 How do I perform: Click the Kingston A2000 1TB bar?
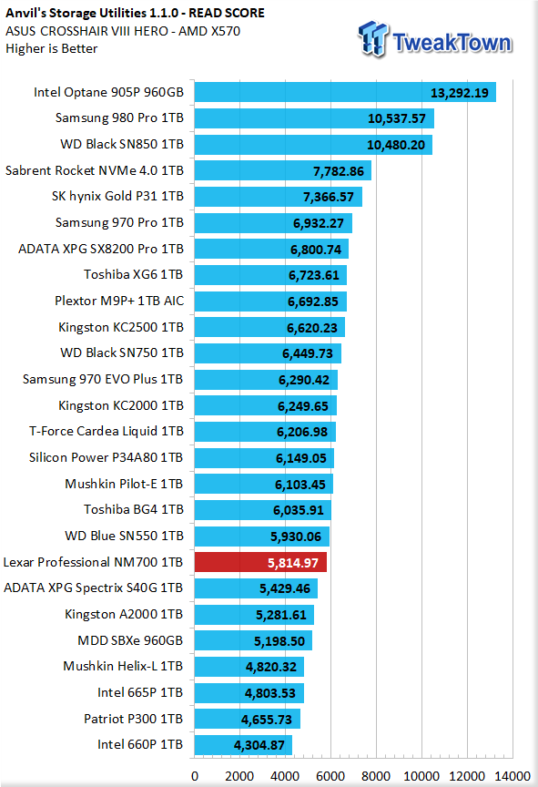(254, 614)
